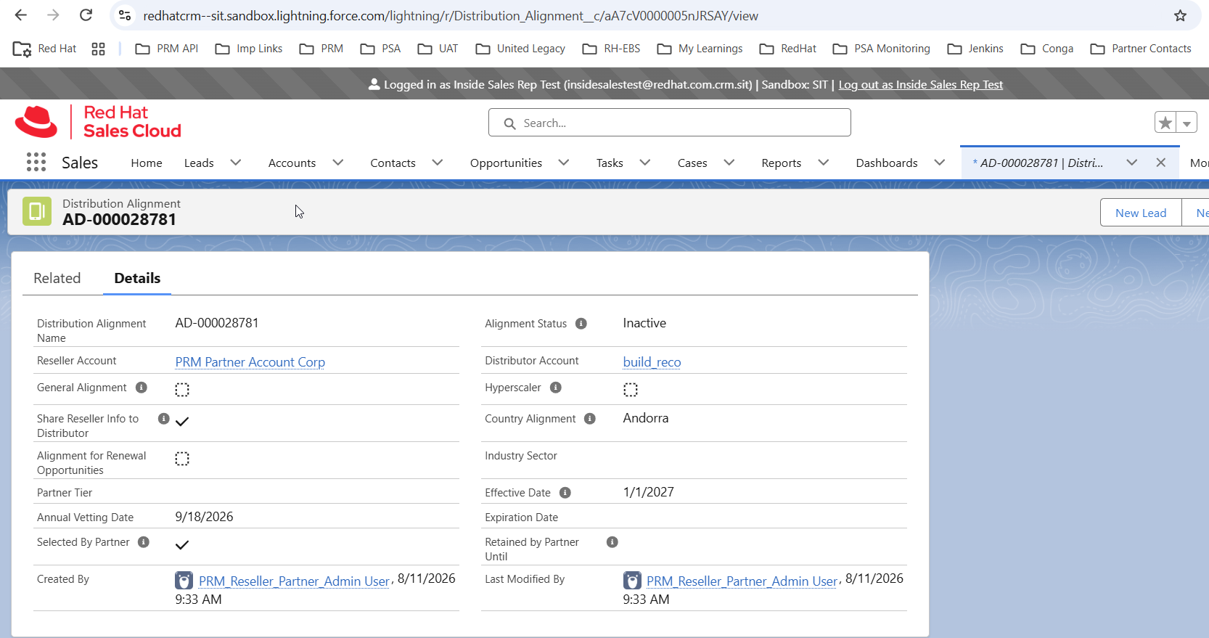1209x638 pixels.
Task: Click the Last Modified By user avatar icon
Action: [632, 581]
